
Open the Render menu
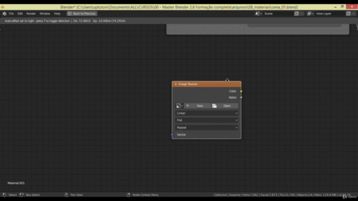pyautogui.click(x=31, y=13)
